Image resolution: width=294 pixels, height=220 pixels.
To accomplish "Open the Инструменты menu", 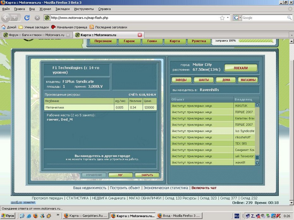I will tap(84, 9).
